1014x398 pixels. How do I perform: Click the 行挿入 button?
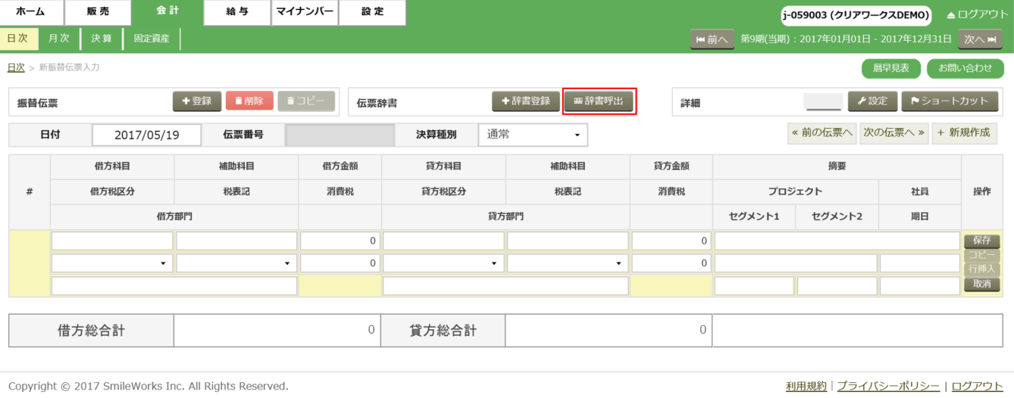(982, 269)
